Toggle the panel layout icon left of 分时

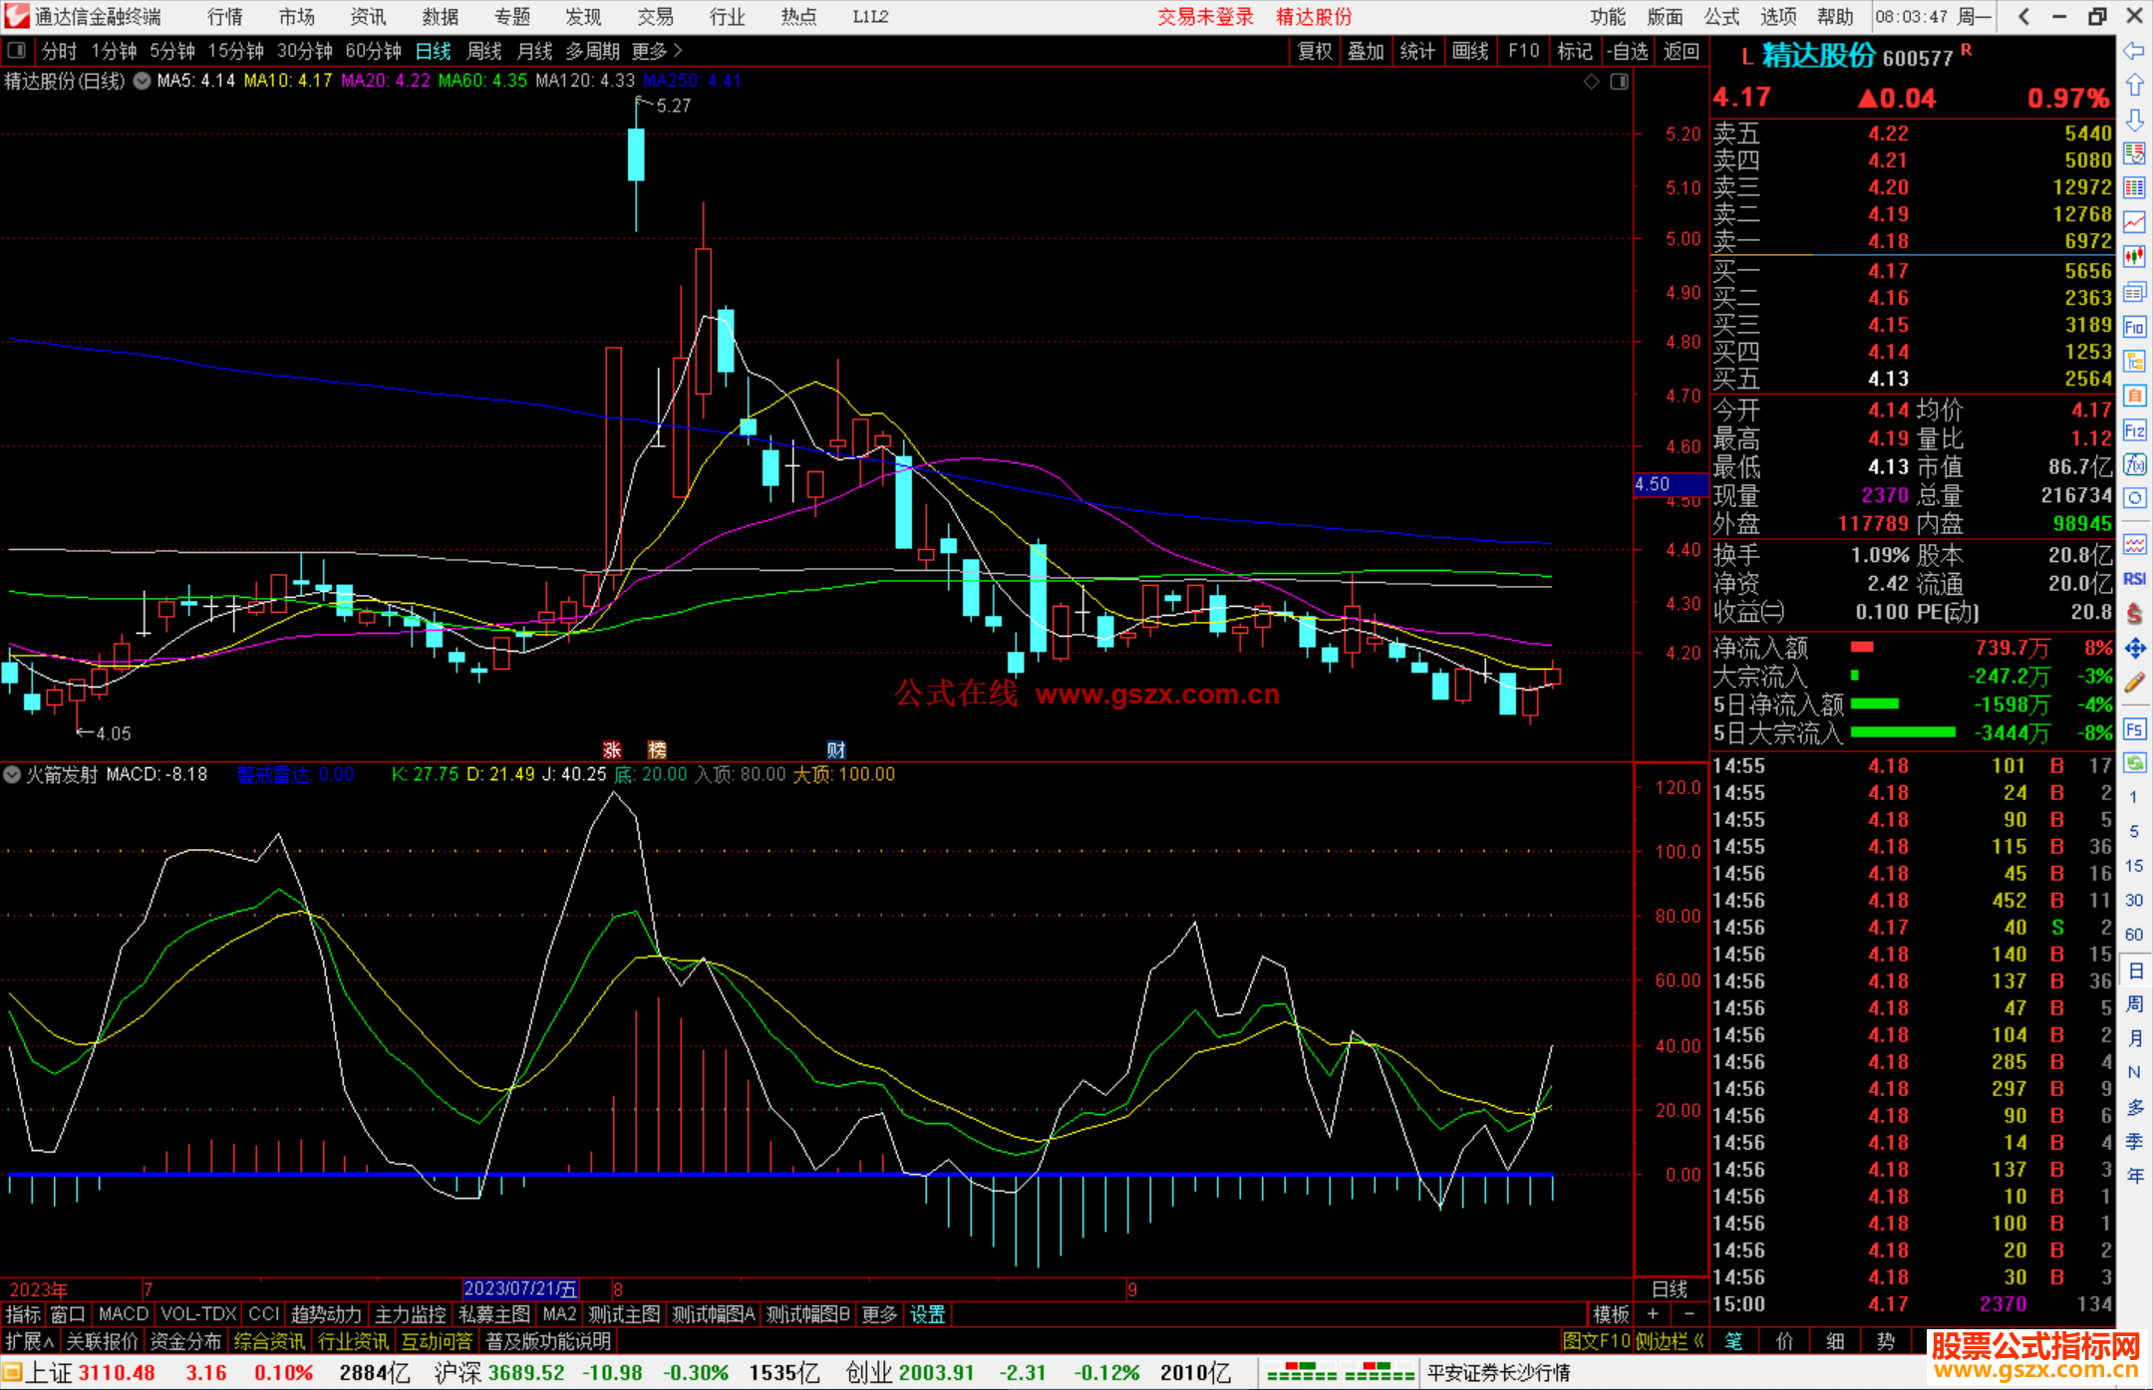click(x=16, y=50)
